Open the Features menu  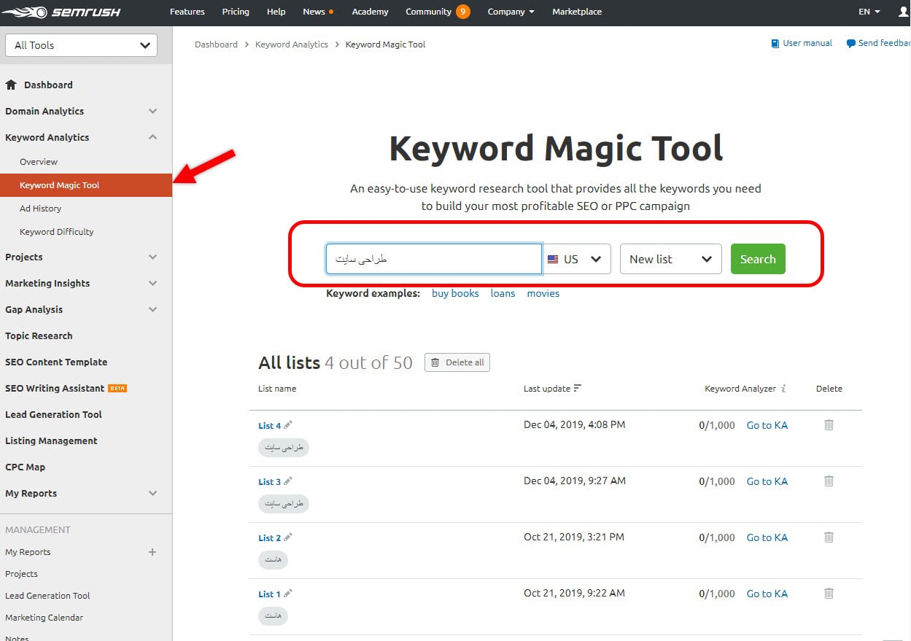(x=187, y=12)
